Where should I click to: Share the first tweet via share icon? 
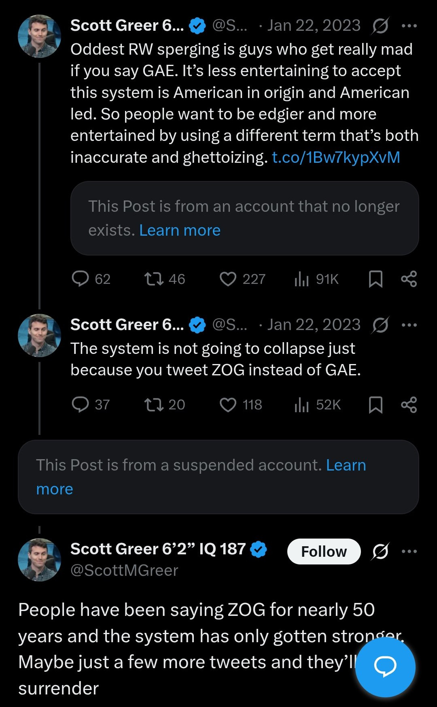coord(409,279)
